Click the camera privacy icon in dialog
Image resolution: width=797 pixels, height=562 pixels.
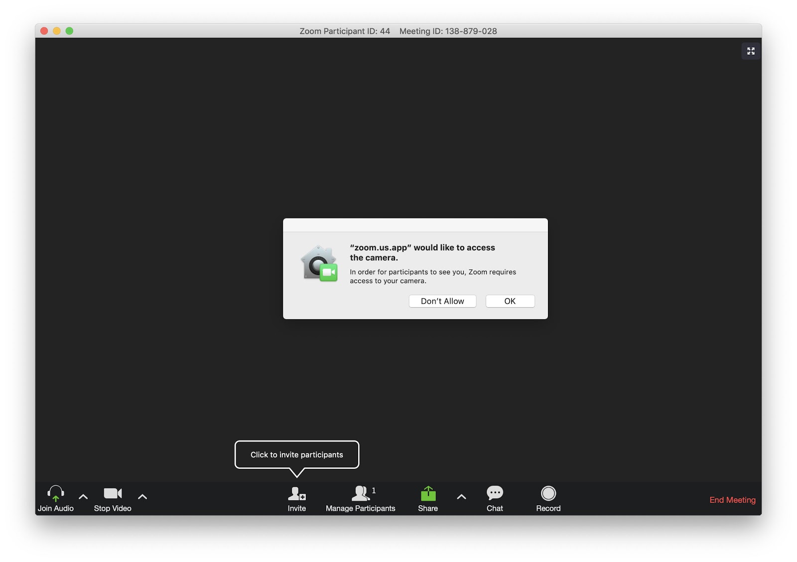click(319, 263)
